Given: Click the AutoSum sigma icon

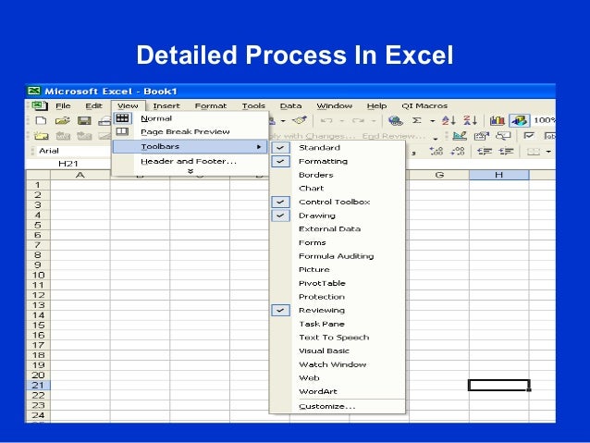Looking at the screenshot, I should 416,120.
